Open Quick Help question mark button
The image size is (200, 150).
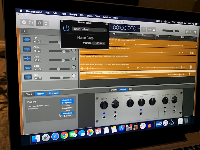pyautogui.click(x=31, y=23)
